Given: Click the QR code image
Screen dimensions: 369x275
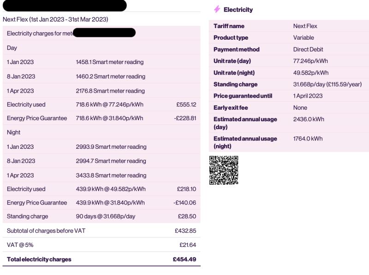Looking at the screenshot, I should 224,170.
